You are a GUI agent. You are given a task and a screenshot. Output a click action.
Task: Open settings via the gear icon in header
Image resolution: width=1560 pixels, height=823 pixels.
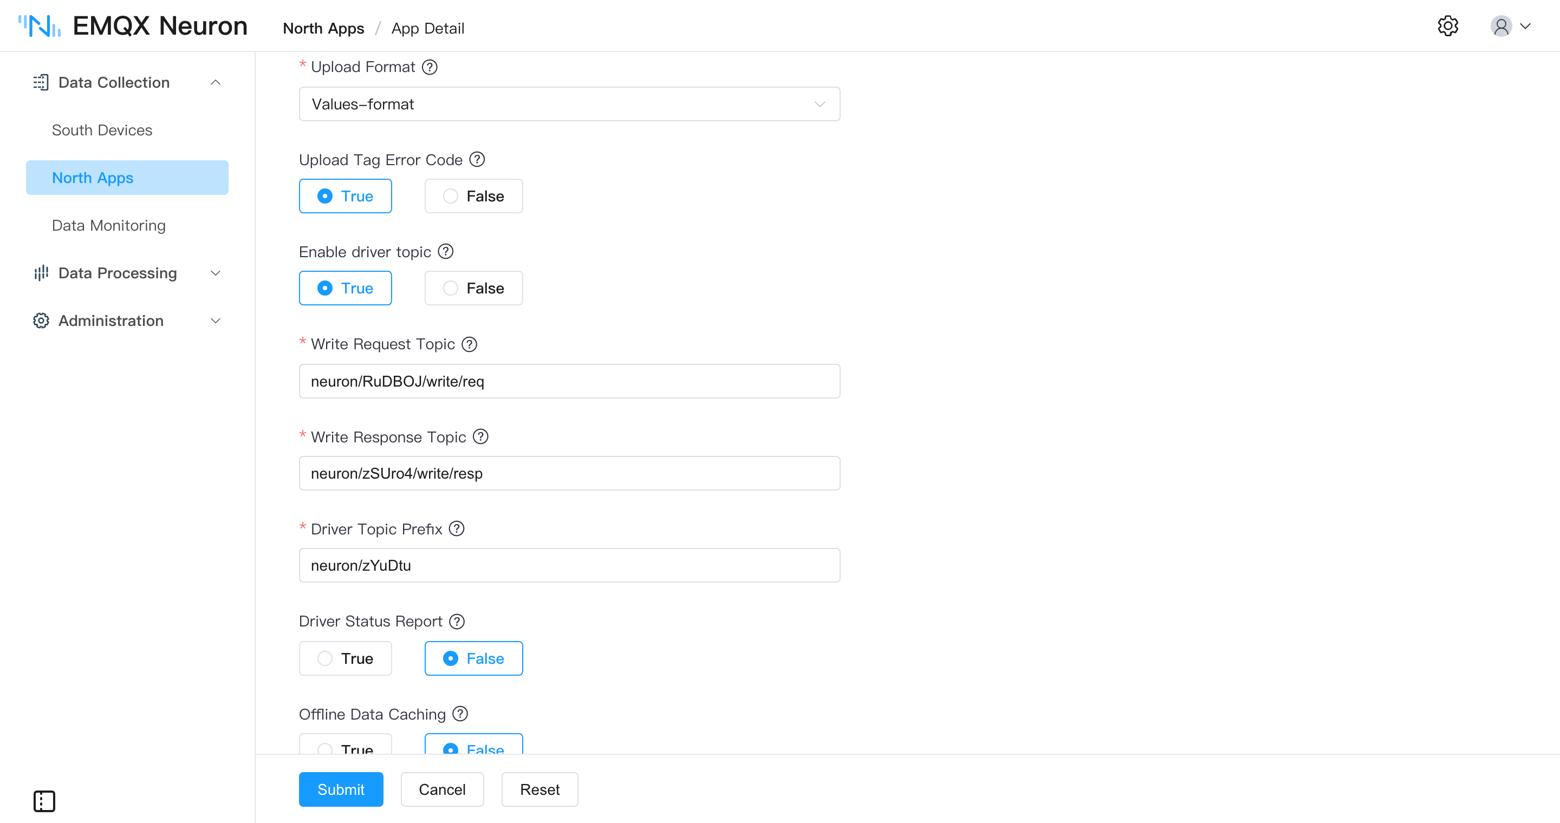(1448, 26)
